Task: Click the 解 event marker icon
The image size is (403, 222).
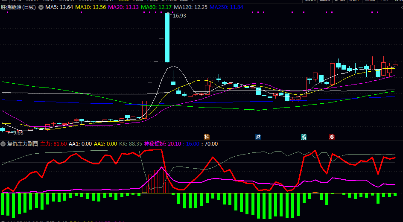Action: point(304,137)
